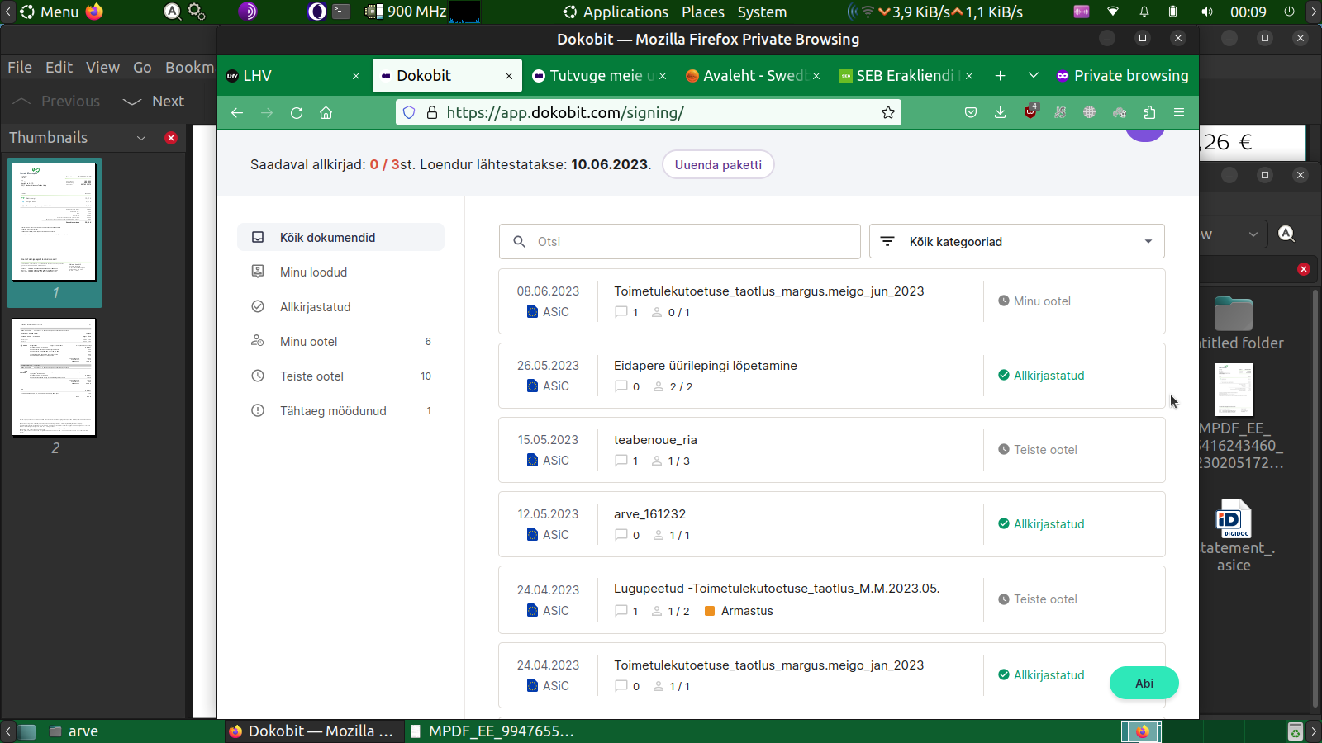View site security padlock information

[431, 113]
